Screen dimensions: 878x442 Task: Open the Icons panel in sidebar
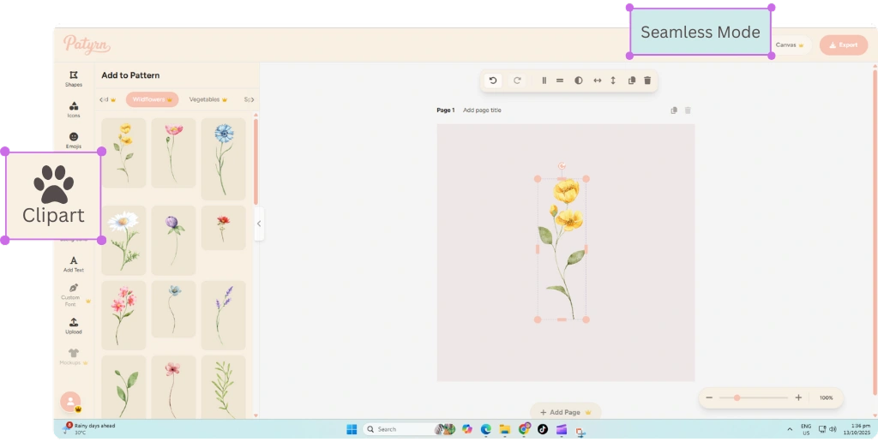[74, 109]
